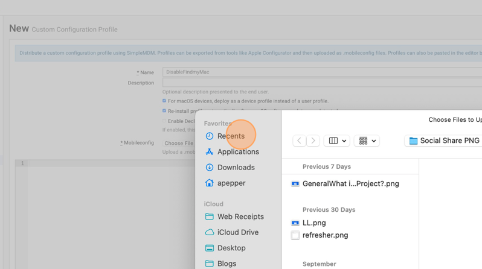This screenshot has width=482, height=269.
Task: Click the Name input field
Action: click(x=322, y=72)
